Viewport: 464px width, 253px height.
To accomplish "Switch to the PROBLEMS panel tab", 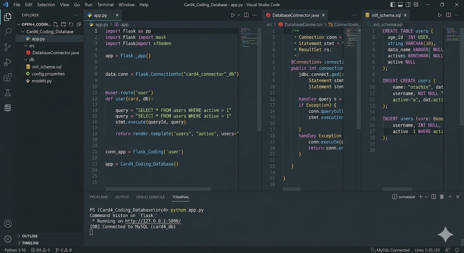I will coord(99,197).
